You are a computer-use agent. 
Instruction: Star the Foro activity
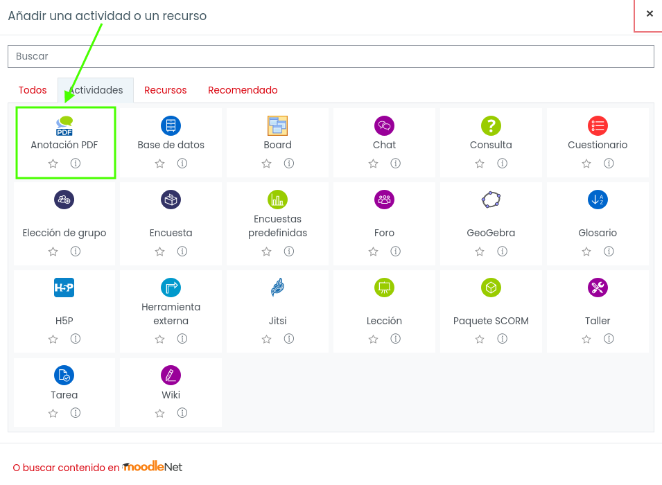373,252
